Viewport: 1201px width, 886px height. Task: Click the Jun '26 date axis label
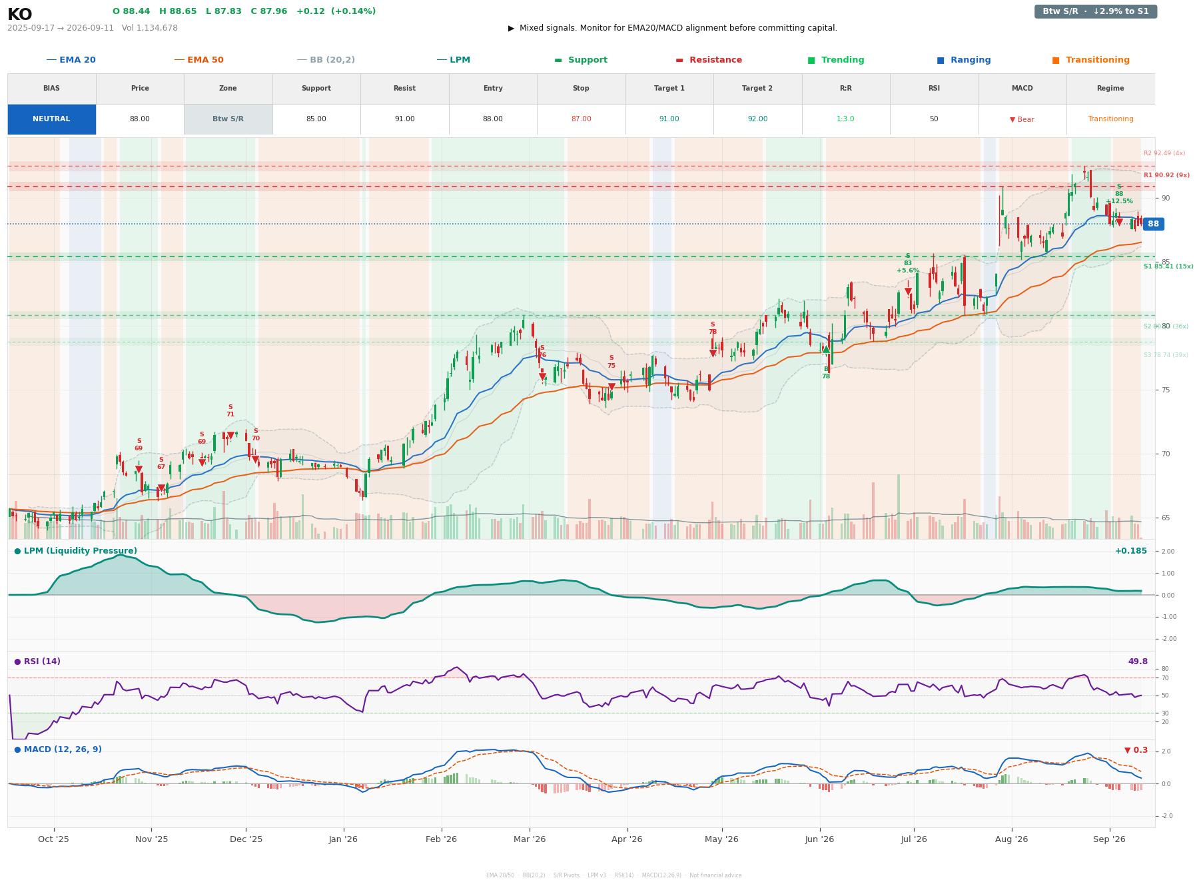pyautogui.click(x=819, y=839)
